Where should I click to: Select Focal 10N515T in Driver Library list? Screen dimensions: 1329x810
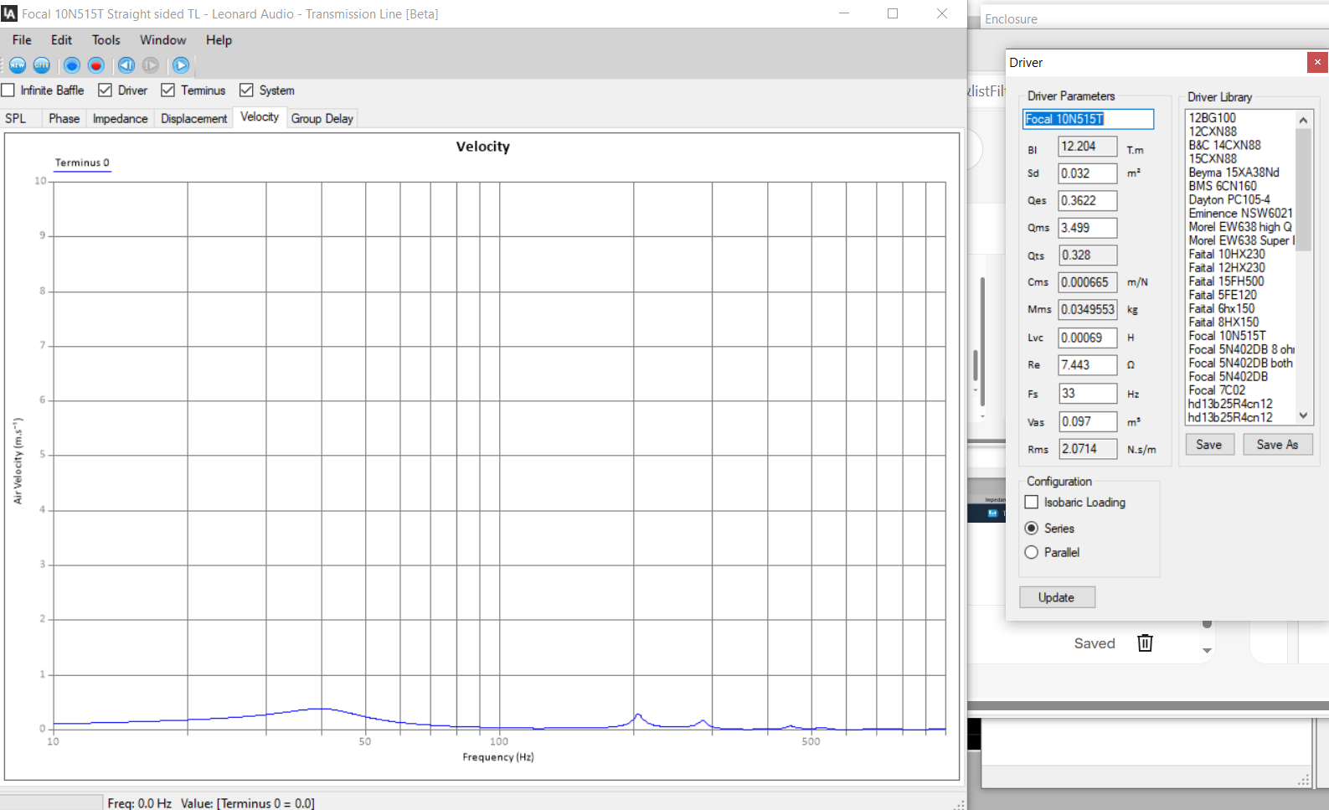1227,336
